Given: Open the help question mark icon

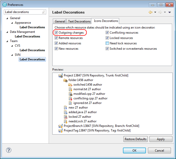Looking at the screenshot, I should 9,150.
